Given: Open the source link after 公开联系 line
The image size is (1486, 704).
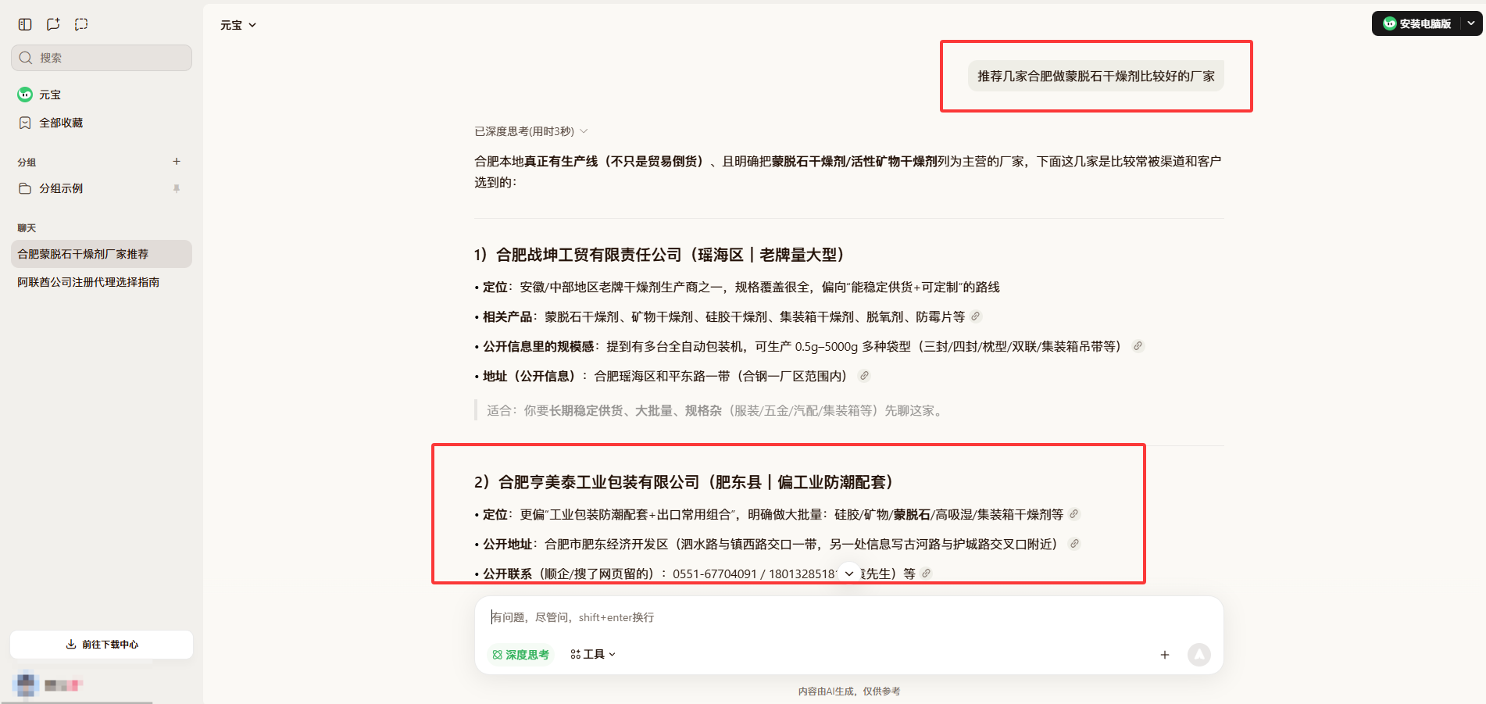Looking at the screenshot, I should click(927, 574).
